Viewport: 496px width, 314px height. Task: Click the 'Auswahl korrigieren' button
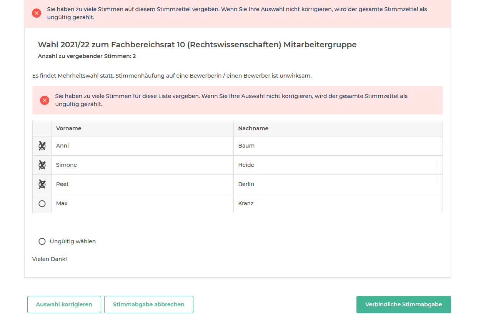pyautogui.click(x=64, y=304)
